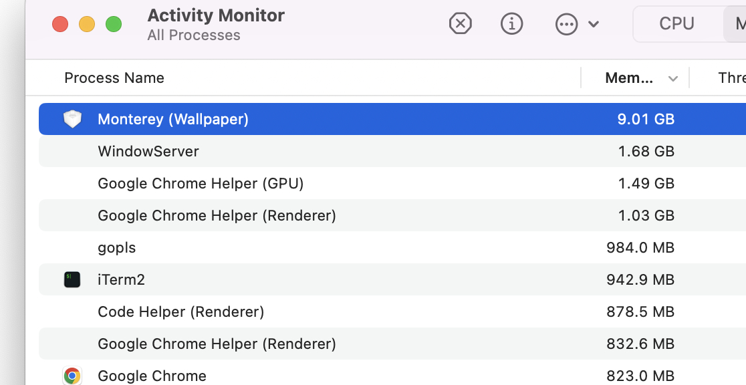
Task: Click the ellipsis More actions icon
Action: 566,24
